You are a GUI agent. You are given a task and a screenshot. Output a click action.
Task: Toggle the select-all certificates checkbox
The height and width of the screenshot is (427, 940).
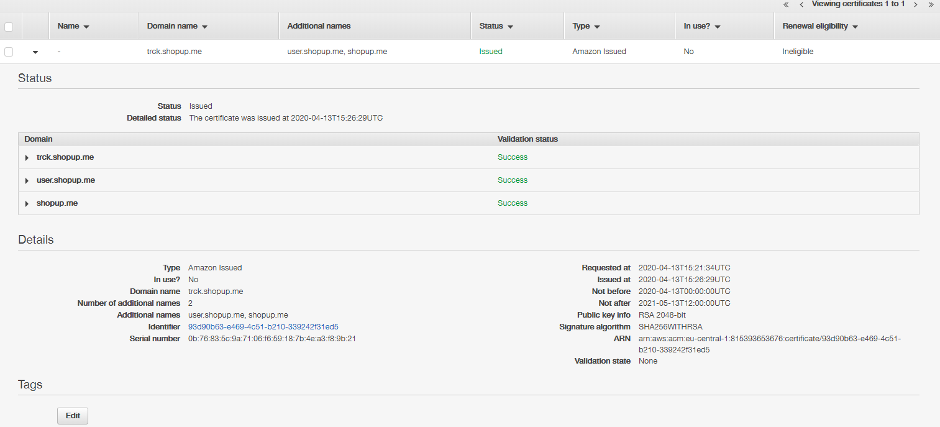point(9,27)
